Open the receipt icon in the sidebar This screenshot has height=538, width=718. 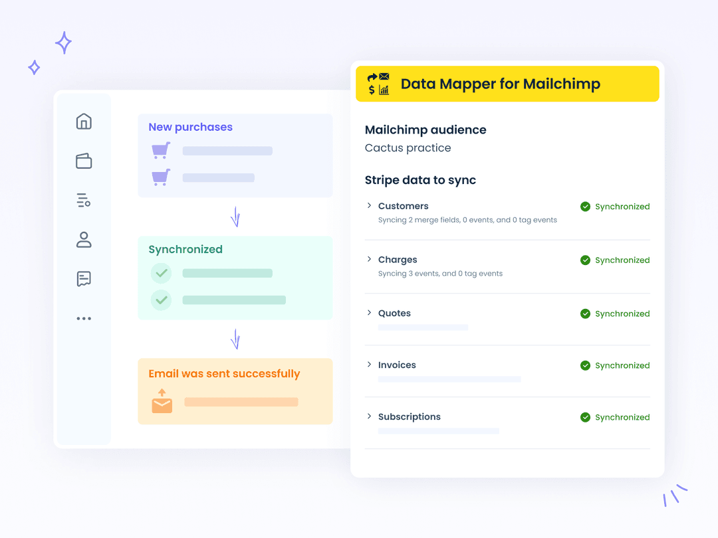click(x=84, y=278)
